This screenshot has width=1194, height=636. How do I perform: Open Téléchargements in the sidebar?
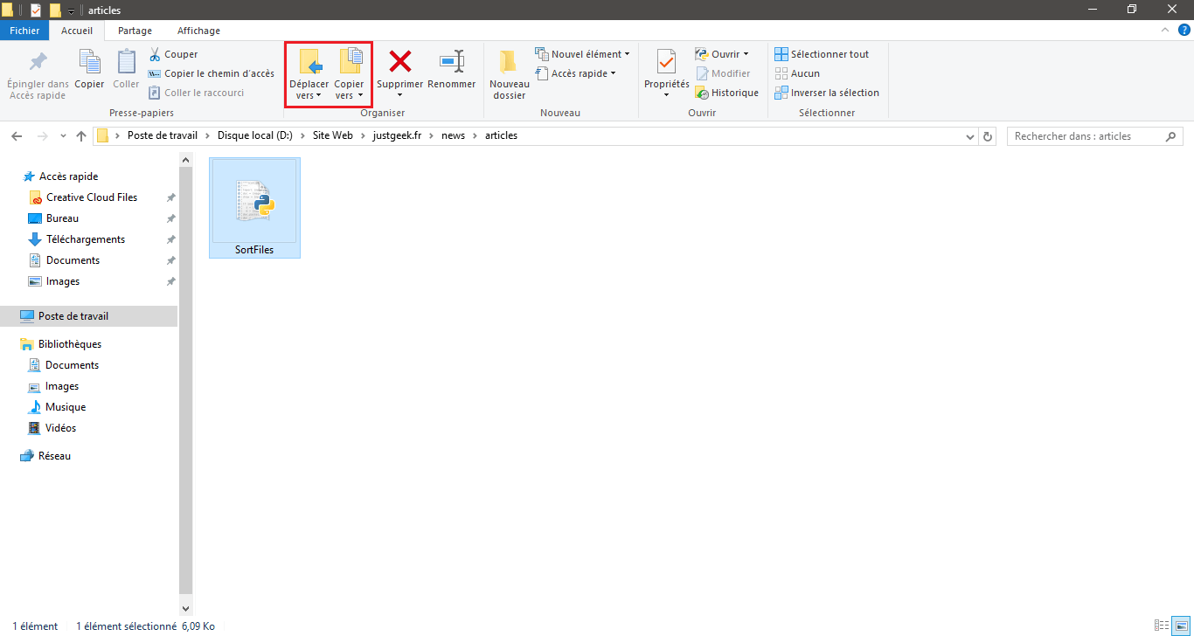click(86, 239)
